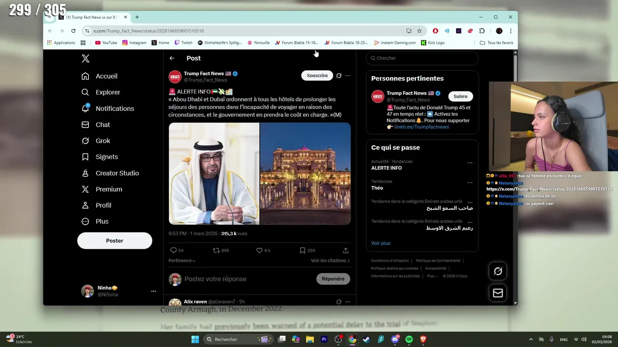618x347 pixels.
Task: Click the Poster button
Action: 114,240
